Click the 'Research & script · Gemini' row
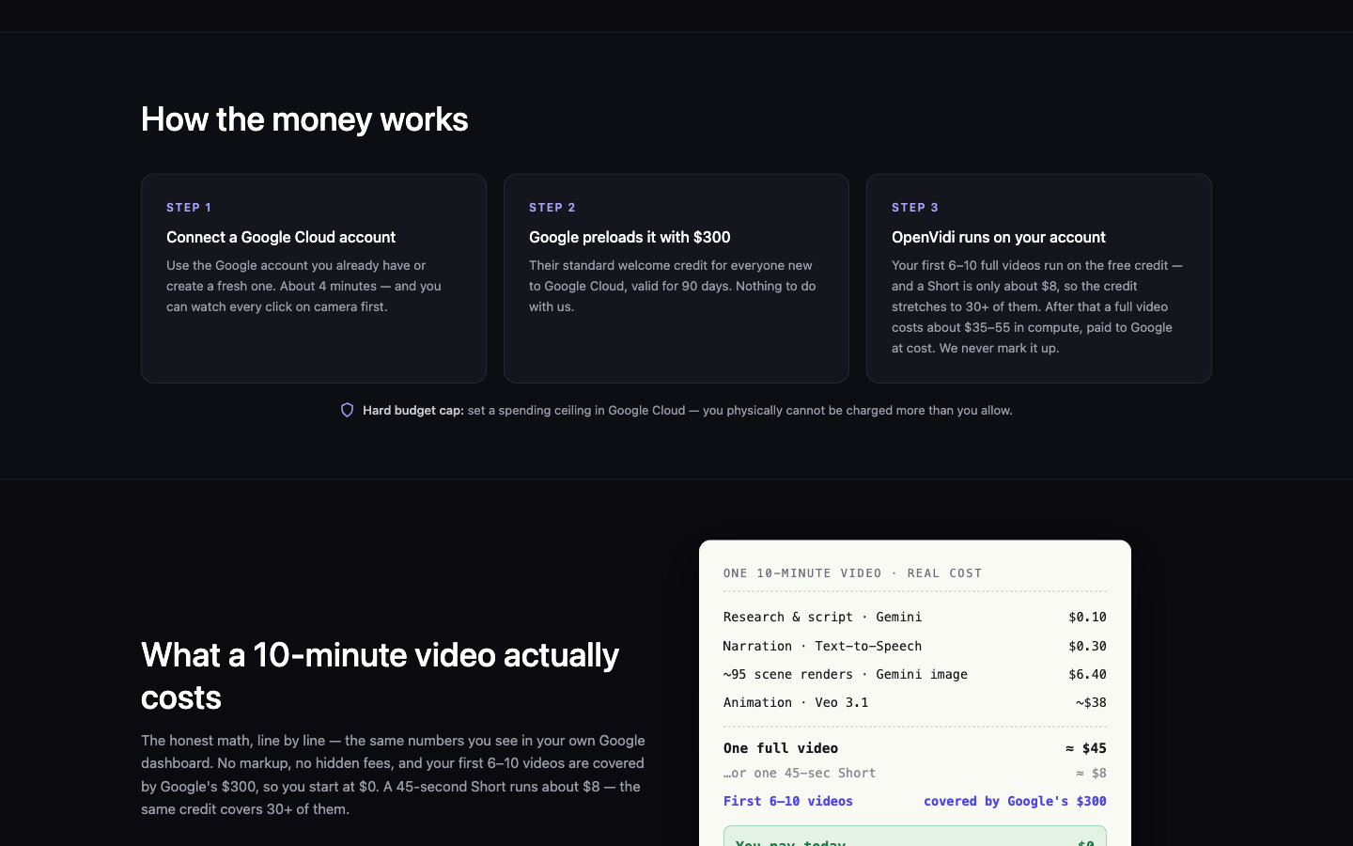The width and height of the screenshot is (1353, 846). [915, 617]
